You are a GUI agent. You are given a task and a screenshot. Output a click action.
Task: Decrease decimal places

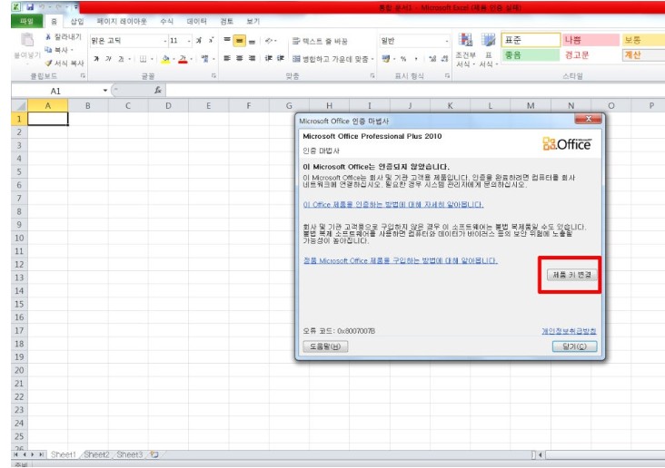pos(444,58)
